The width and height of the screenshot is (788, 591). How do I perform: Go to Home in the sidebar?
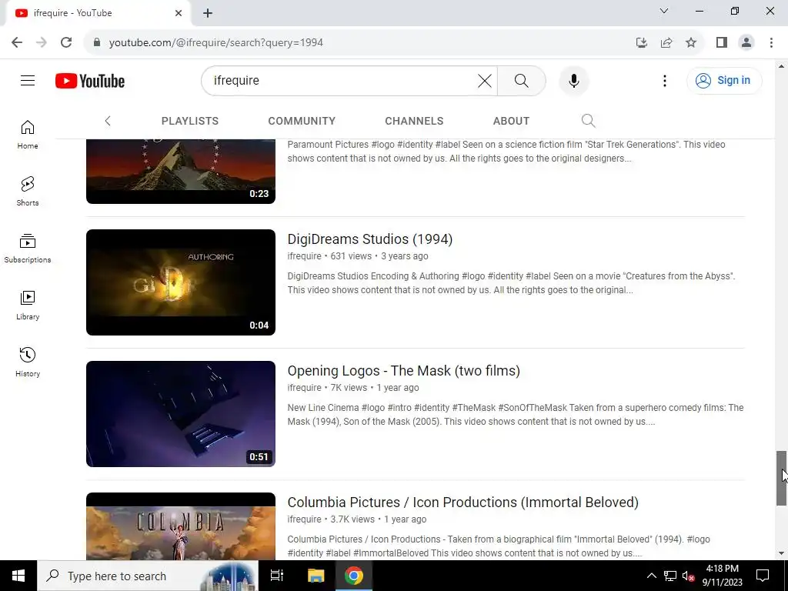pyautogui.click(x=28, y=135)
